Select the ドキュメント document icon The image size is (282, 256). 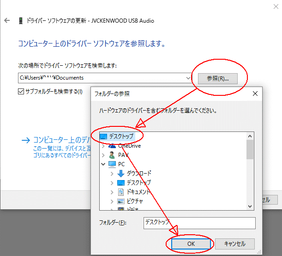[121, 192]
